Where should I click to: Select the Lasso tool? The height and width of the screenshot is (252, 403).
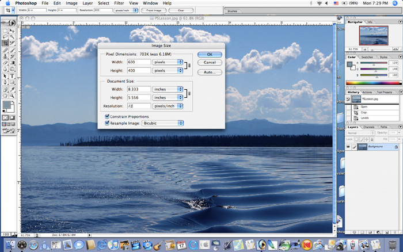pyautogui.click(x=5, y=37)
